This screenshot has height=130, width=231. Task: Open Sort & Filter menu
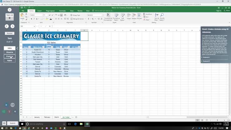157,17
